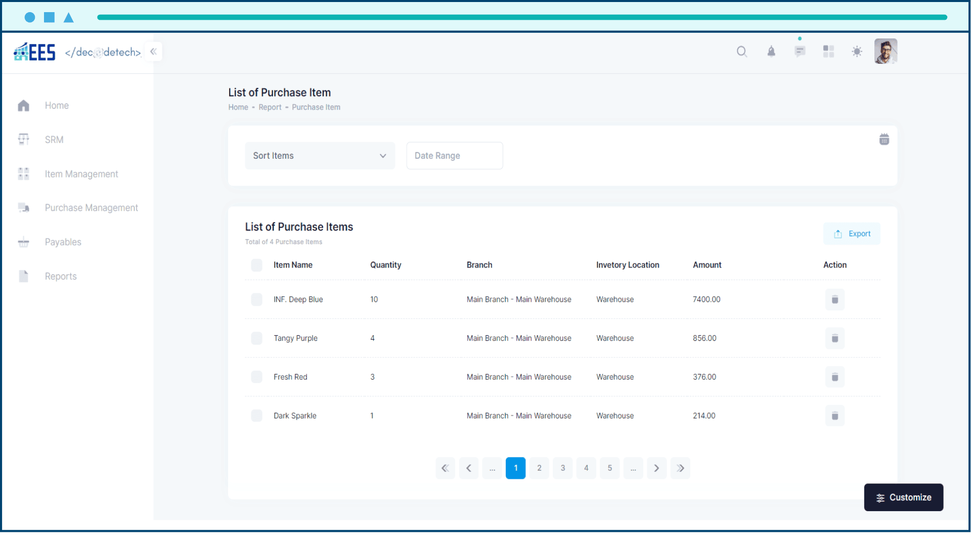This screenshot has height=546, width=971.
Task: Click the search magnifier icon in header
Action: (741, 52)
